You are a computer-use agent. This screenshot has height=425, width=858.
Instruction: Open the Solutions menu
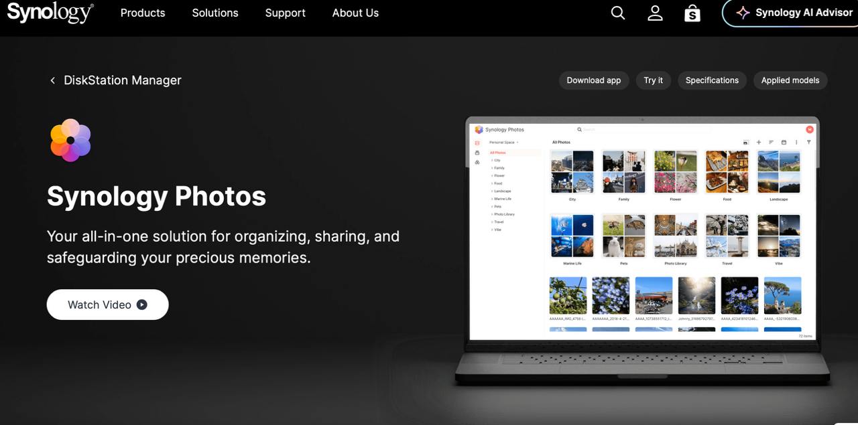pyautogui.click(x=215, y=13)
